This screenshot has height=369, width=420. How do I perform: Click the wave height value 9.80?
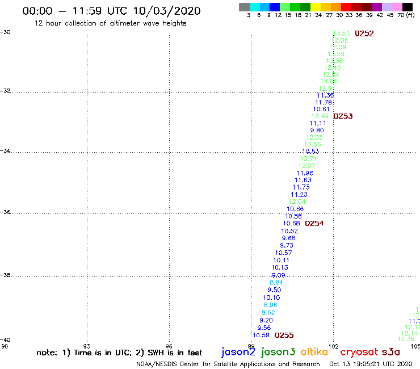317,130
